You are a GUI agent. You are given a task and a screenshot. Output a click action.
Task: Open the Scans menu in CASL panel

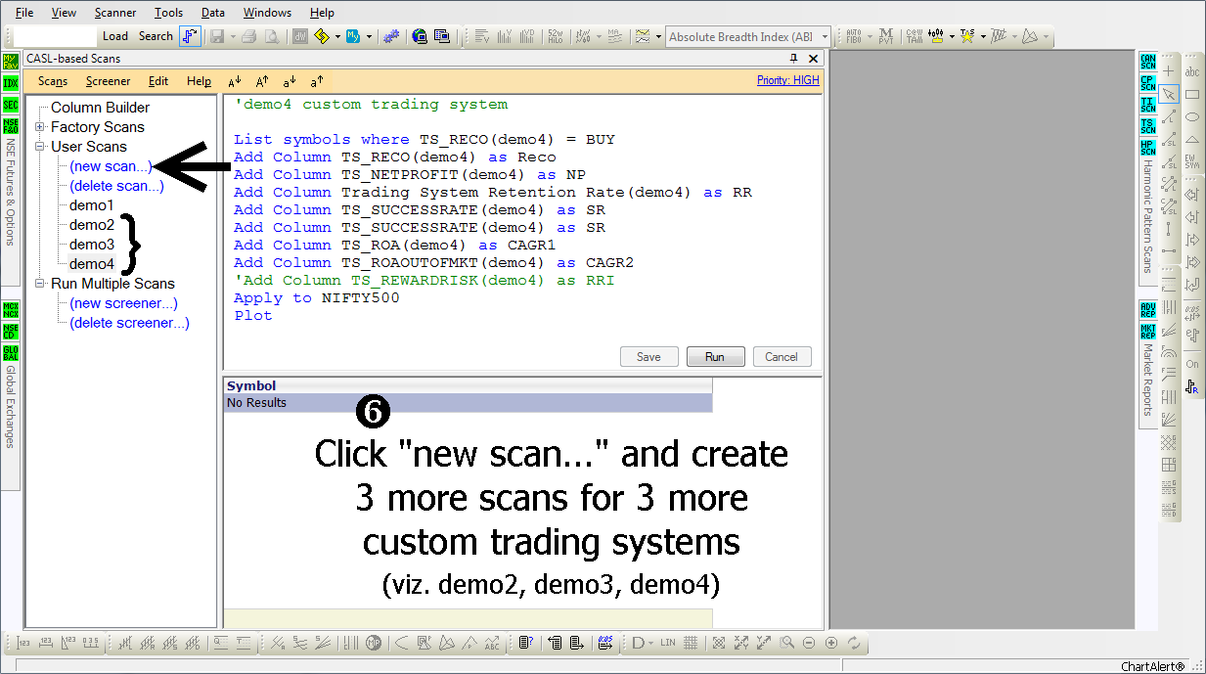tap(53, 81)
